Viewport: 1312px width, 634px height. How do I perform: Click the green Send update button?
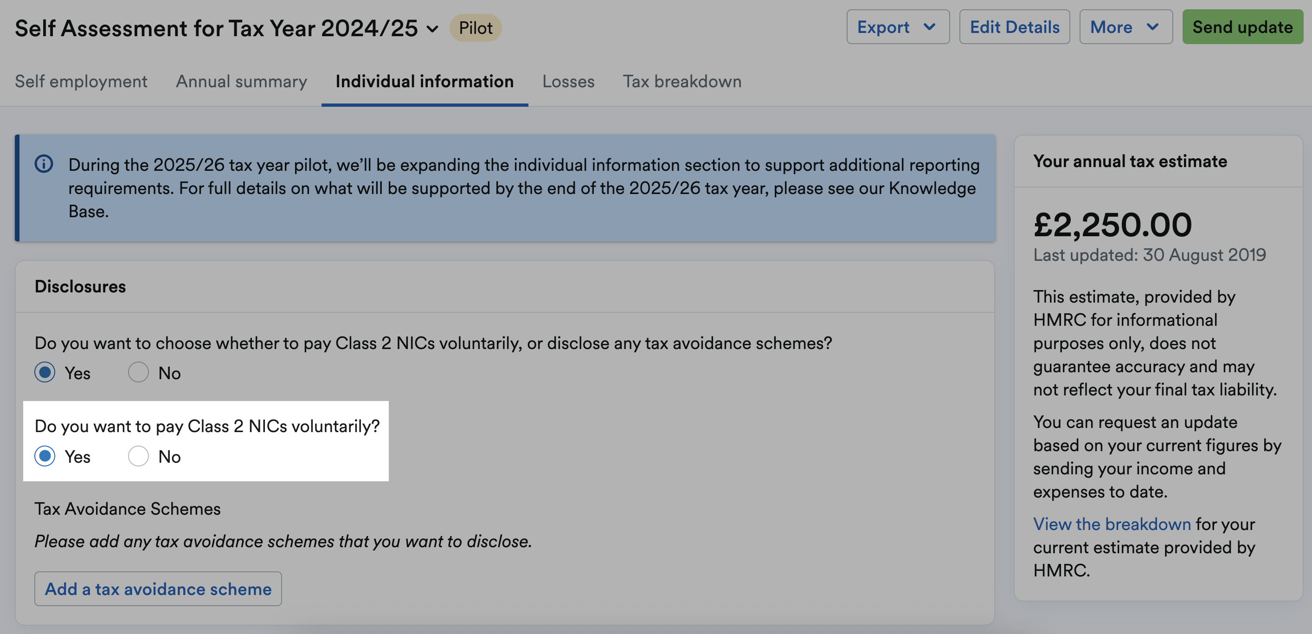(1242, 27)
